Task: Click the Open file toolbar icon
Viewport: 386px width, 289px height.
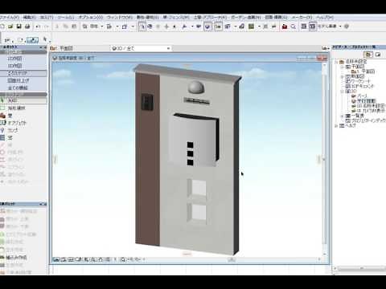Action: (x=10, y=26)
